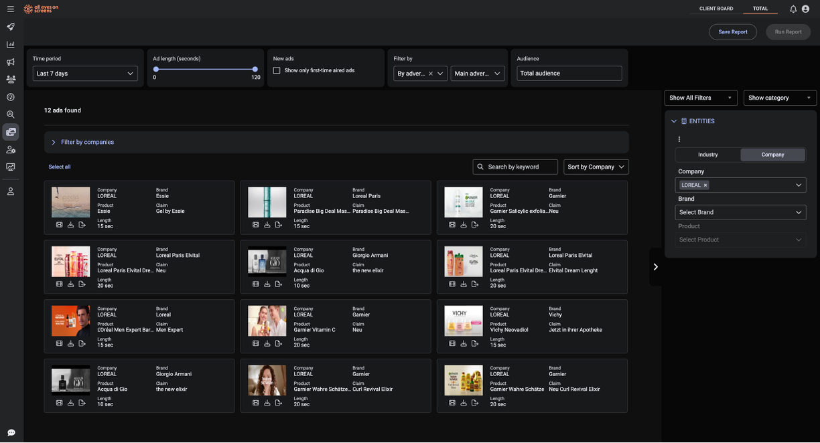
Task: Open the bar chart analytics sidebar icon
Action: pos(11,44)
